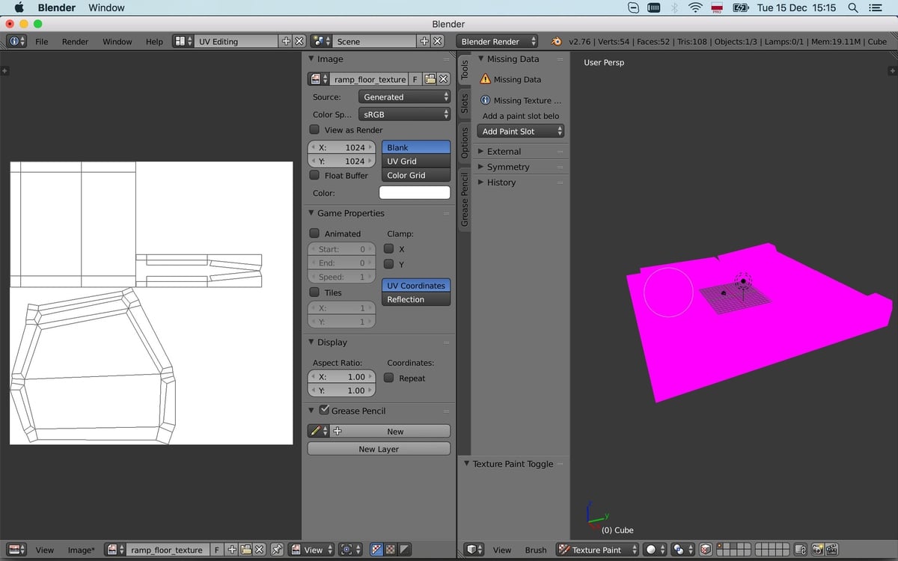The width and height of the screenshot is (898, 561).
Task: Add a new scene with plus icon
Action: tap(424, 41)
